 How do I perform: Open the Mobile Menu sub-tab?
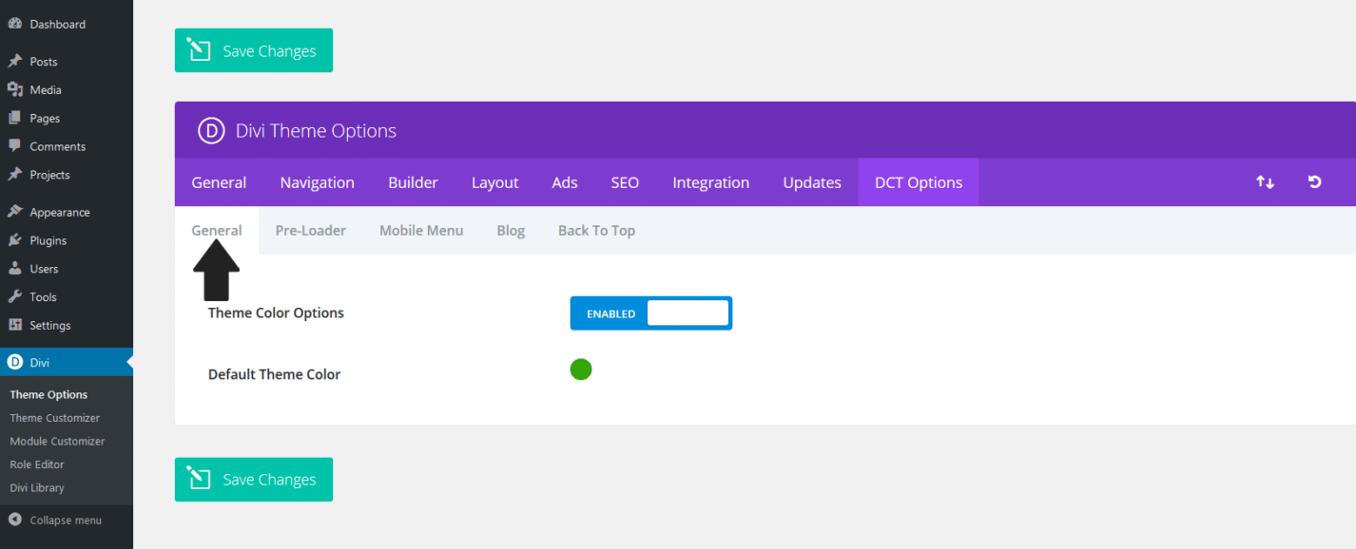[x=421, y=230]
